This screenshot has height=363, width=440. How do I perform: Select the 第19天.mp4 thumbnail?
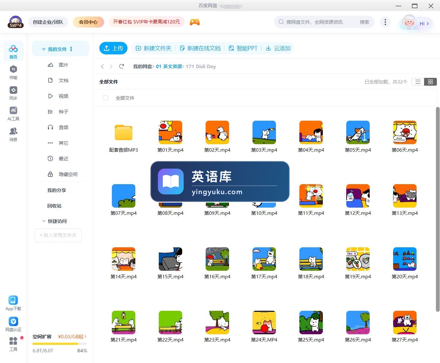[358, 259]
